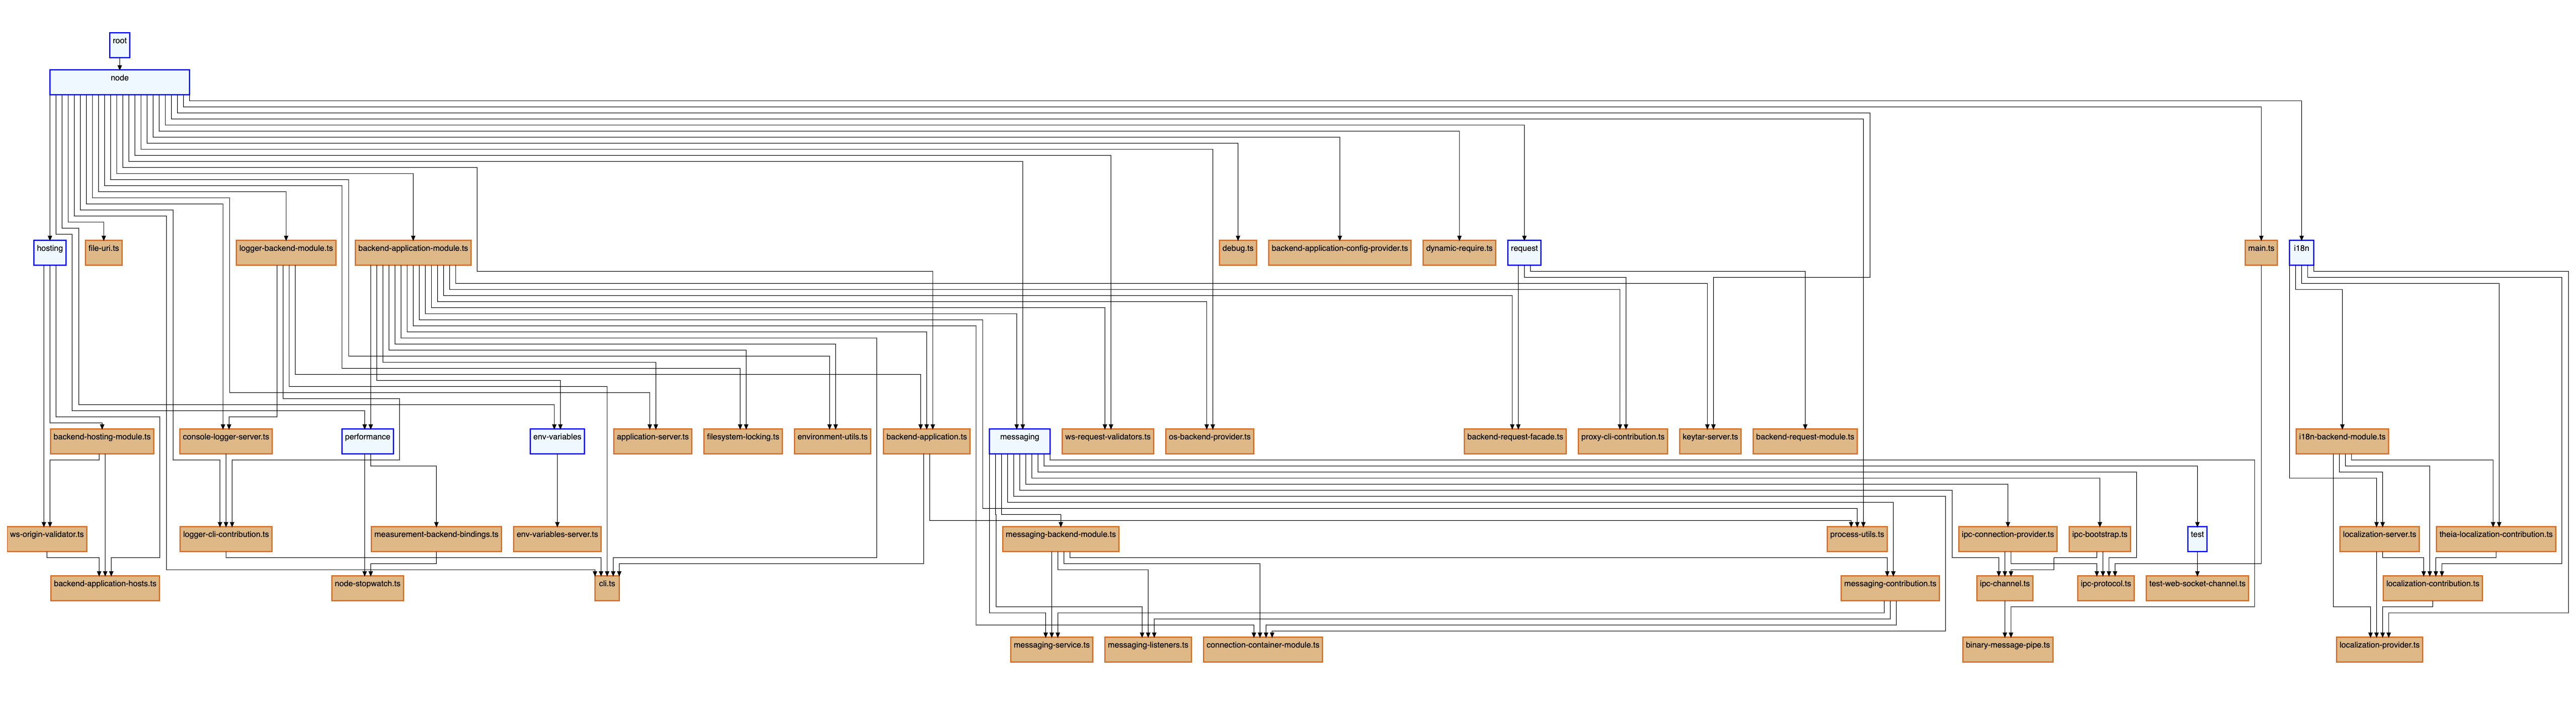Click messaging-listeners.ts node
2576x724 pixels.
pyautogui.click(x=1148, y=649)
